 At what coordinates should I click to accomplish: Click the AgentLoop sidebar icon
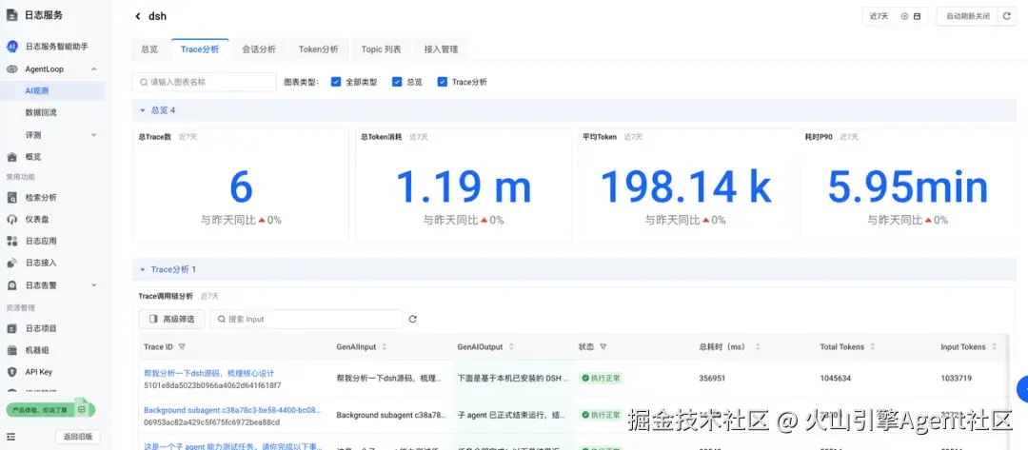(x=11, y=68)
